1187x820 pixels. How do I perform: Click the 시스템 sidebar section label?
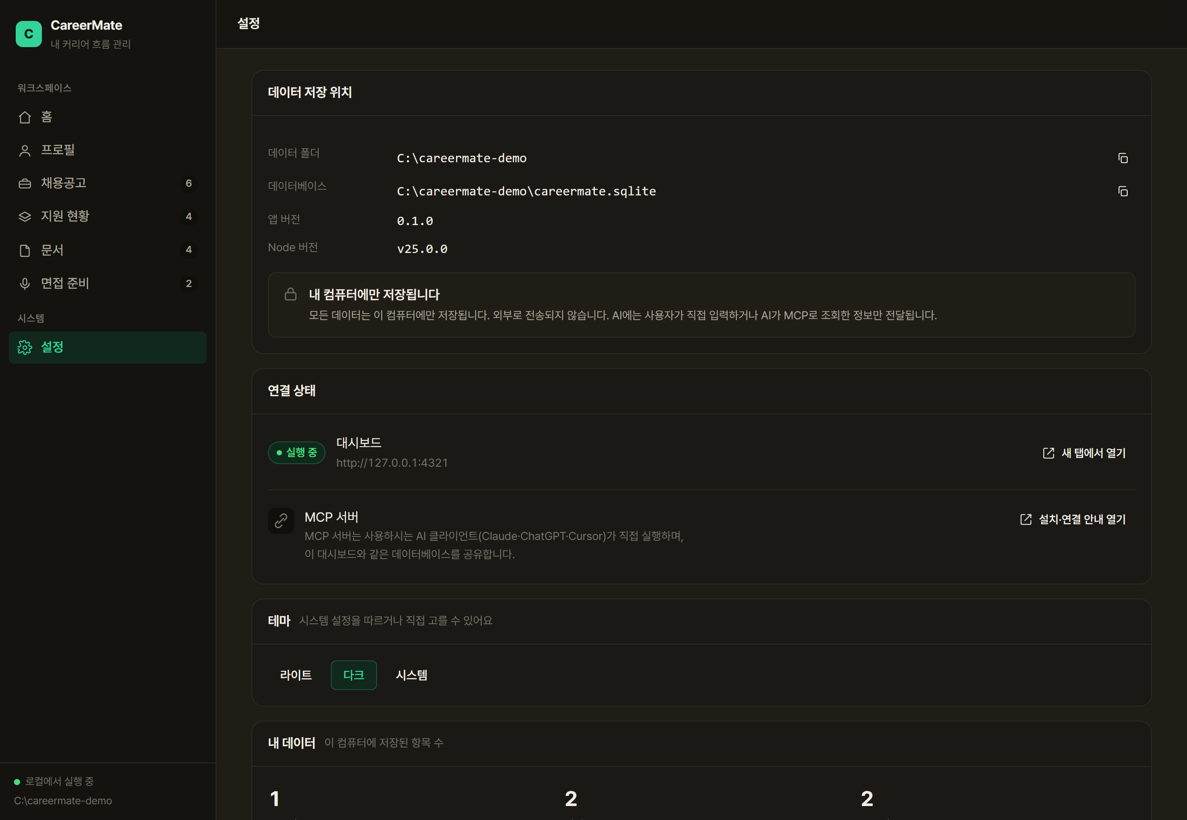[31, 318]
